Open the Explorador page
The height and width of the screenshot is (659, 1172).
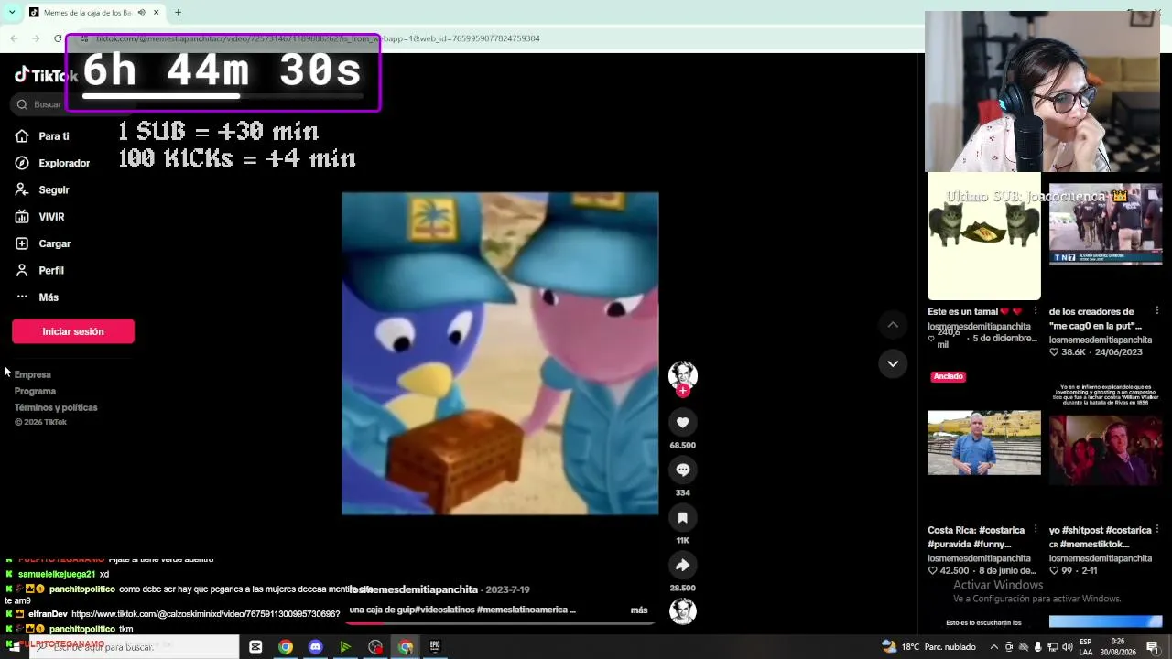point(52,163)
